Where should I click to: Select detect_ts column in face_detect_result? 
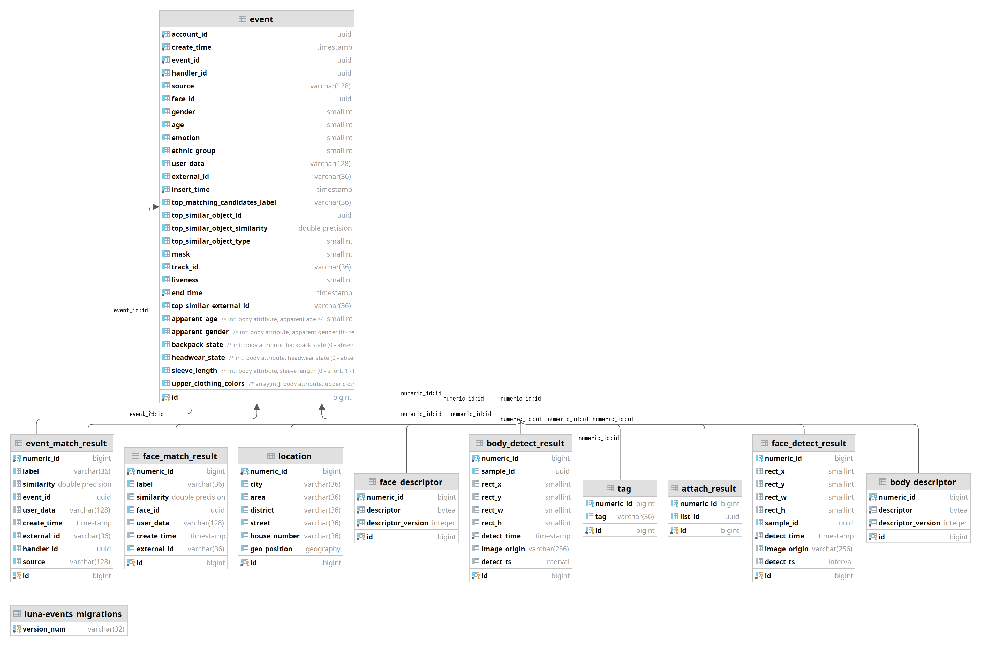(804, 562)
